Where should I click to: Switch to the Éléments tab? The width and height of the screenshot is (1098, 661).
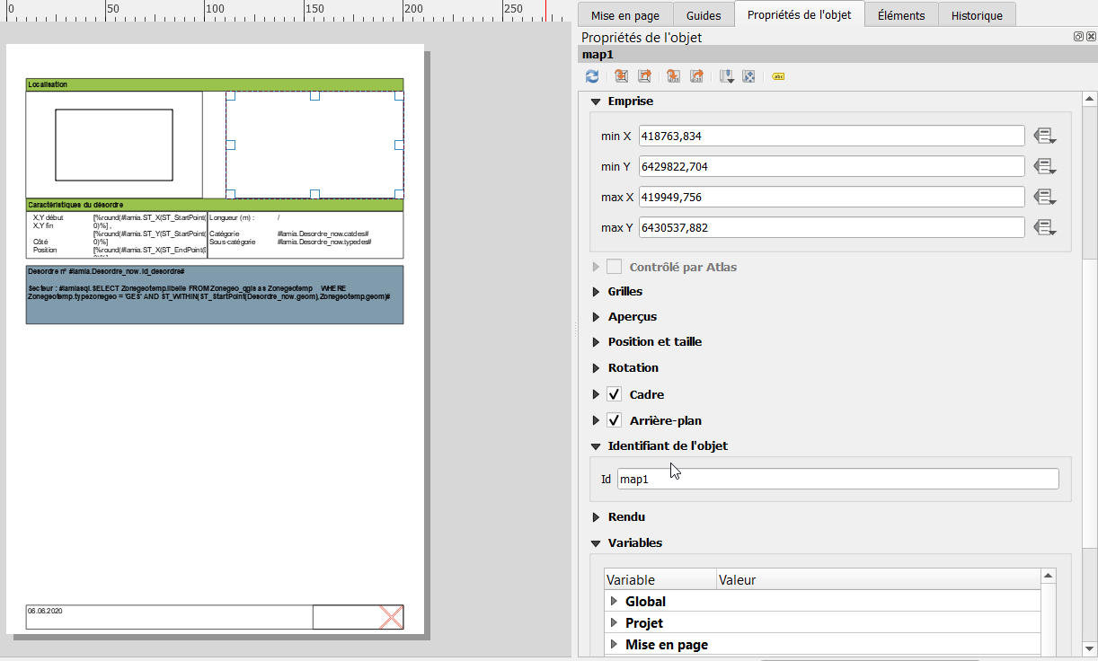click(x=901, y=15)
